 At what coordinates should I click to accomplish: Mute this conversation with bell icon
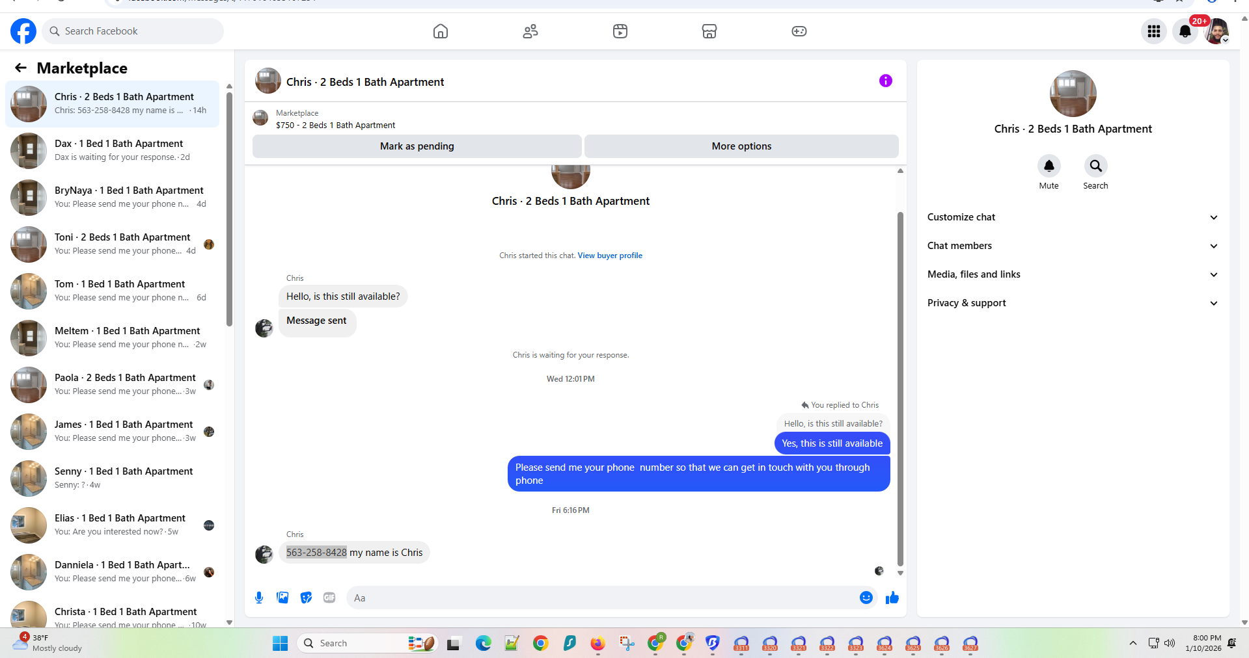[x=1049, y=166]
